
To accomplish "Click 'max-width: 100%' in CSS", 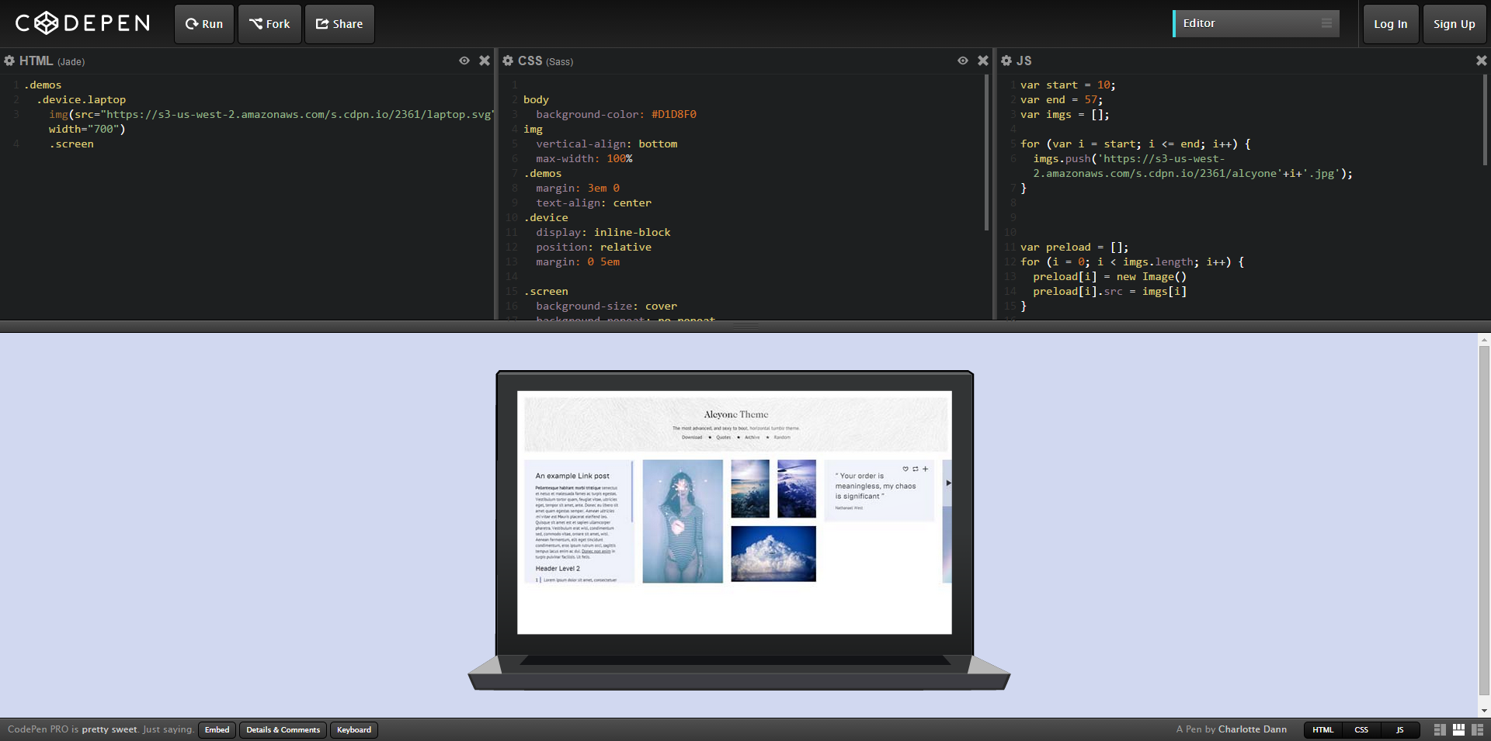I will [584, 158].
